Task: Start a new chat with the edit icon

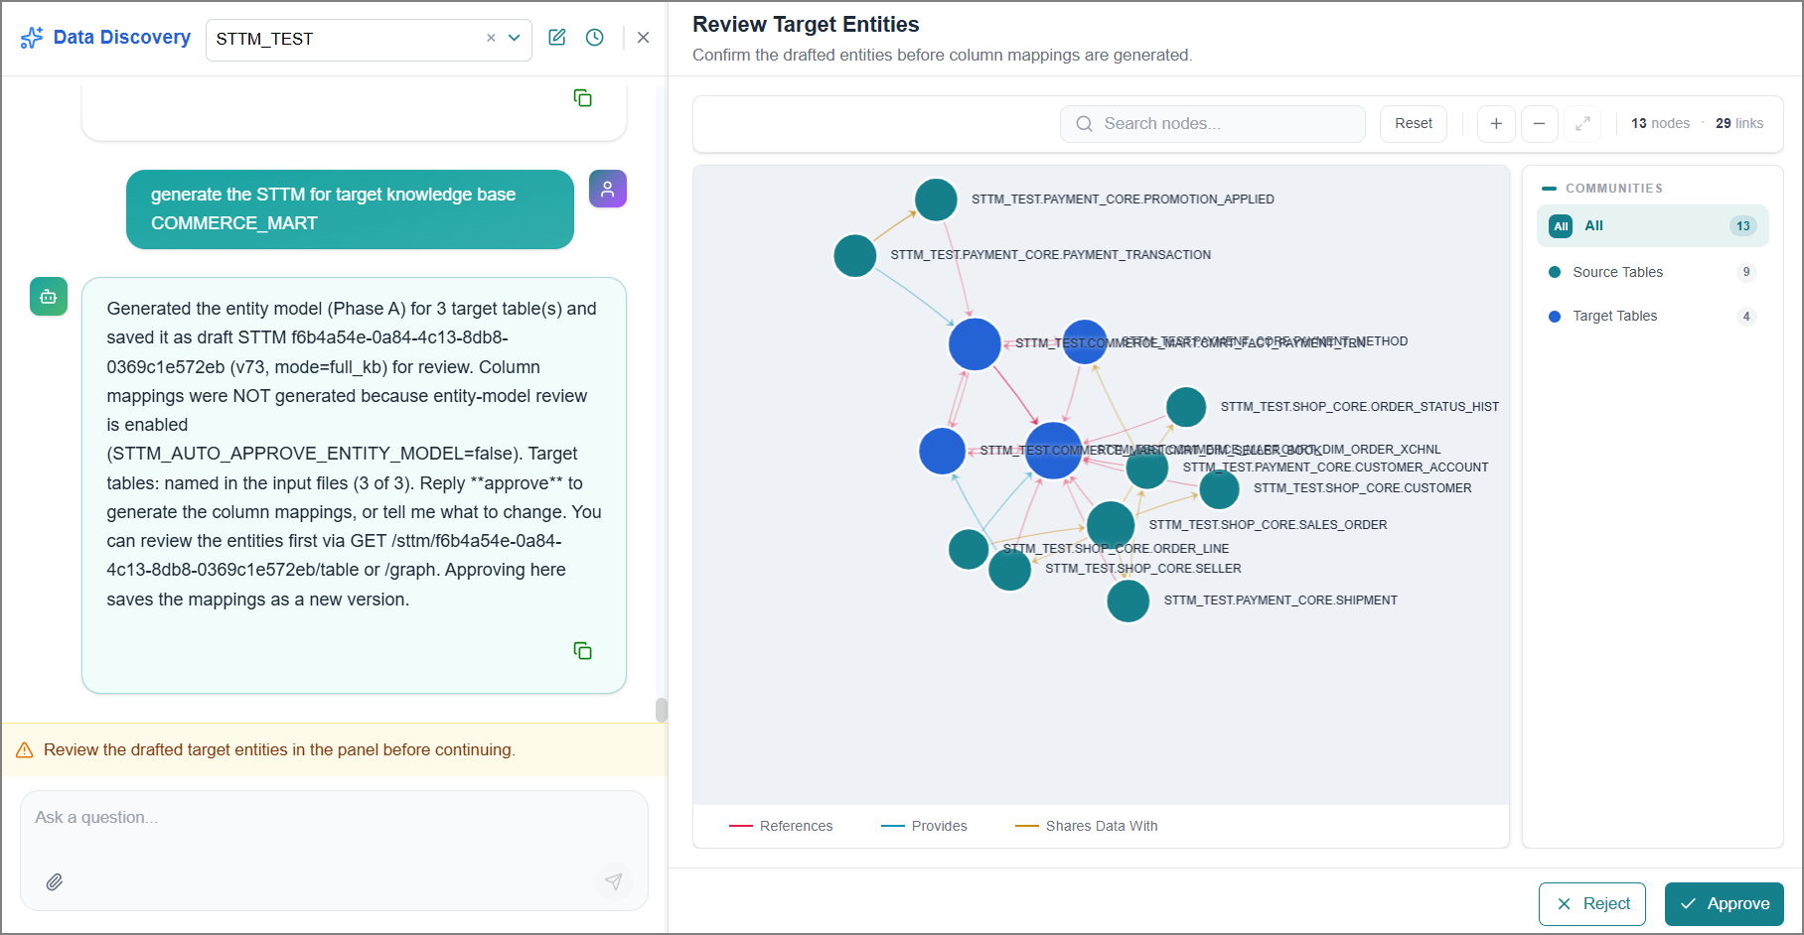Action: click(x=557, y=38)
